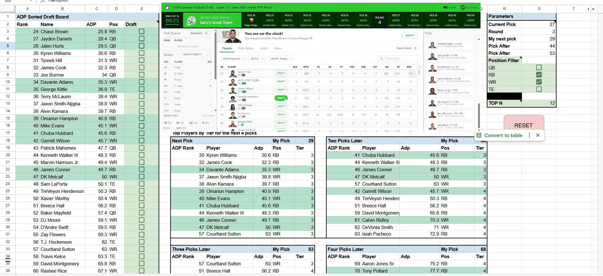
Task: Click James Cook's player headshot
Action: point(233,74)
